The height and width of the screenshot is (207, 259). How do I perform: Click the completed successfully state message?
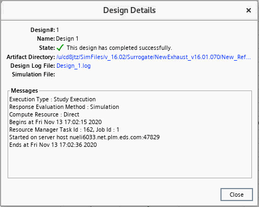pos(119,48)
